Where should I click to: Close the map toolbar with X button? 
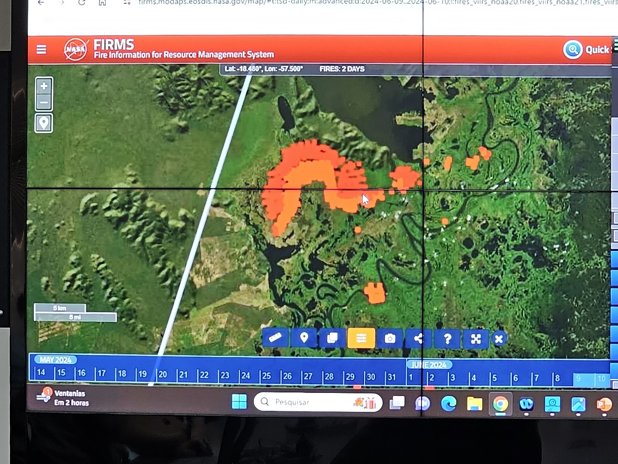coord(499,339)
